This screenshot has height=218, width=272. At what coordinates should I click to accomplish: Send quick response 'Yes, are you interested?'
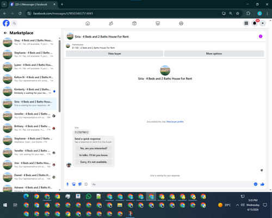(94, 148)
